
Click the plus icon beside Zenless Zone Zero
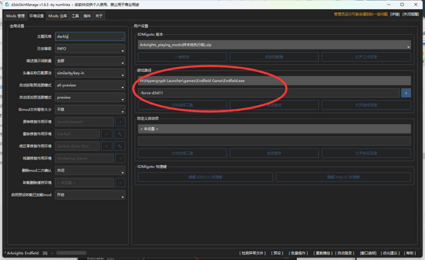pyautogui.click(x=107, y=146)
